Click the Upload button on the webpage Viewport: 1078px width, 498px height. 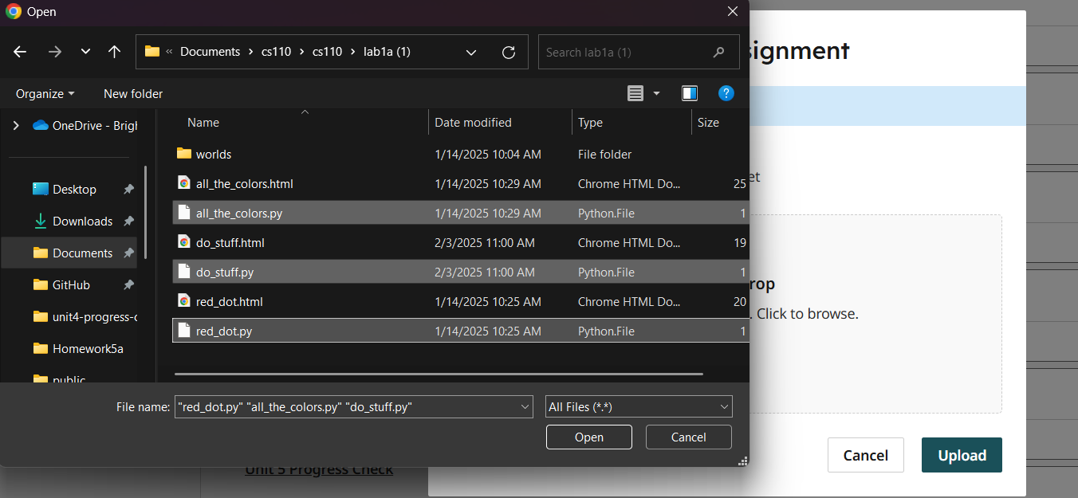962,455
